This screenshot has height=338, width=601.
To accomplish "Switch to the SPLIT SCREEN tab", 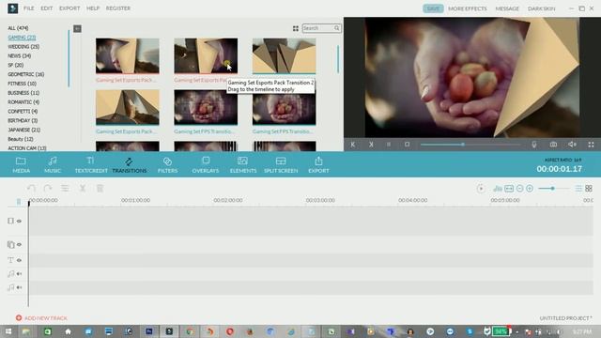I will point(281,165).
